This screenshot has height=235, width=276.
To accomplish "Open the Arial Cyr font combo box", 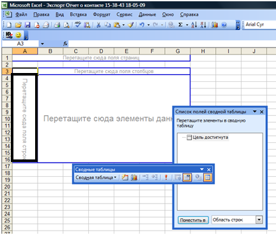I will (x=260, y=24).
